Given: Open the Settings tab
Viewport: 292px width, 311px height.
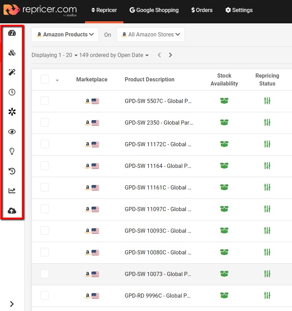Looking at the screenshot, I should [x=239, y=10].
